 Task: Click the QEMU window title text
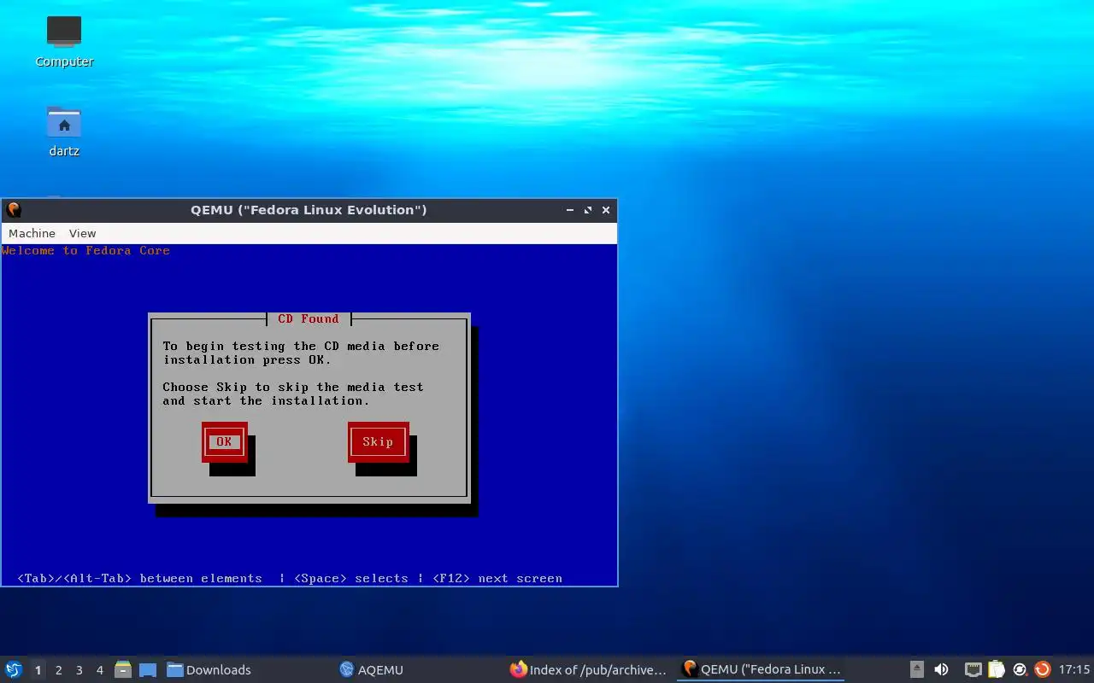click(309, 210)
